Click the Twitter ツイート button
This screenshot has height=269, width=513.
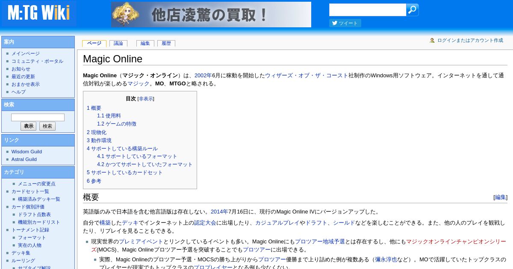tap(345, 23)
